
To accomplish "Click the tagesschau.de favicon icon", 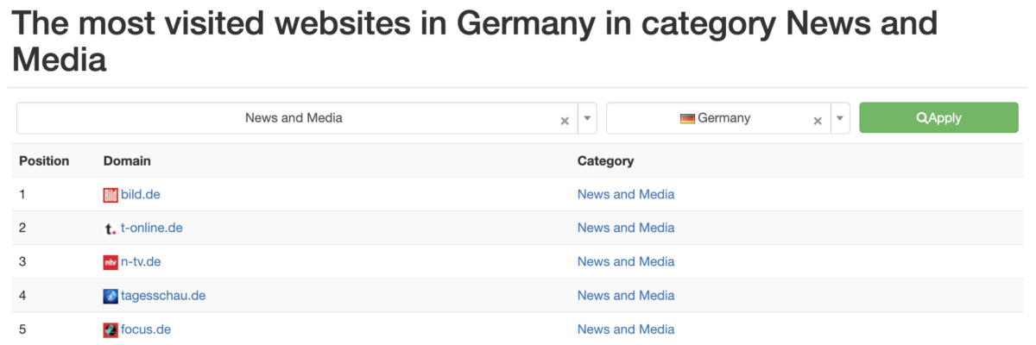I will tap(111, 296).
